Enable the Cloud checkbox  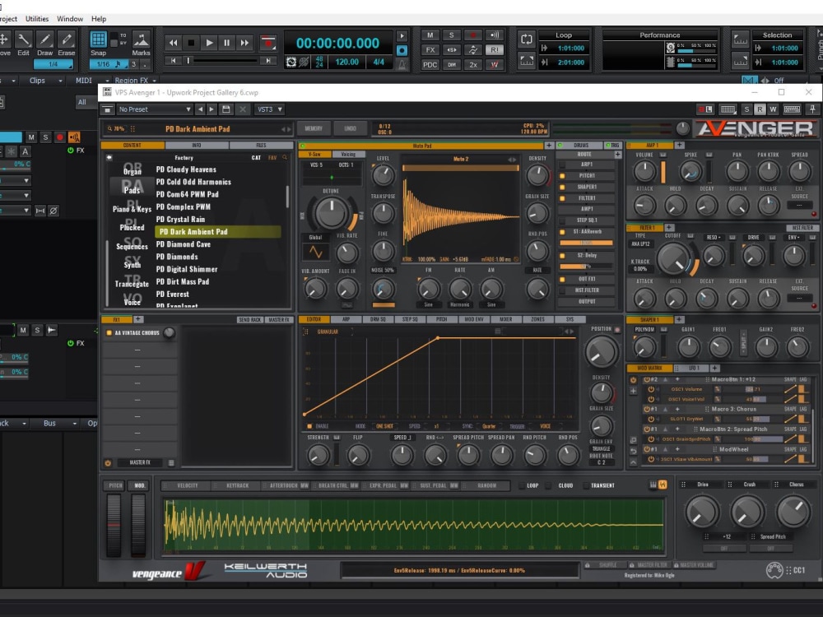[549, 485]
